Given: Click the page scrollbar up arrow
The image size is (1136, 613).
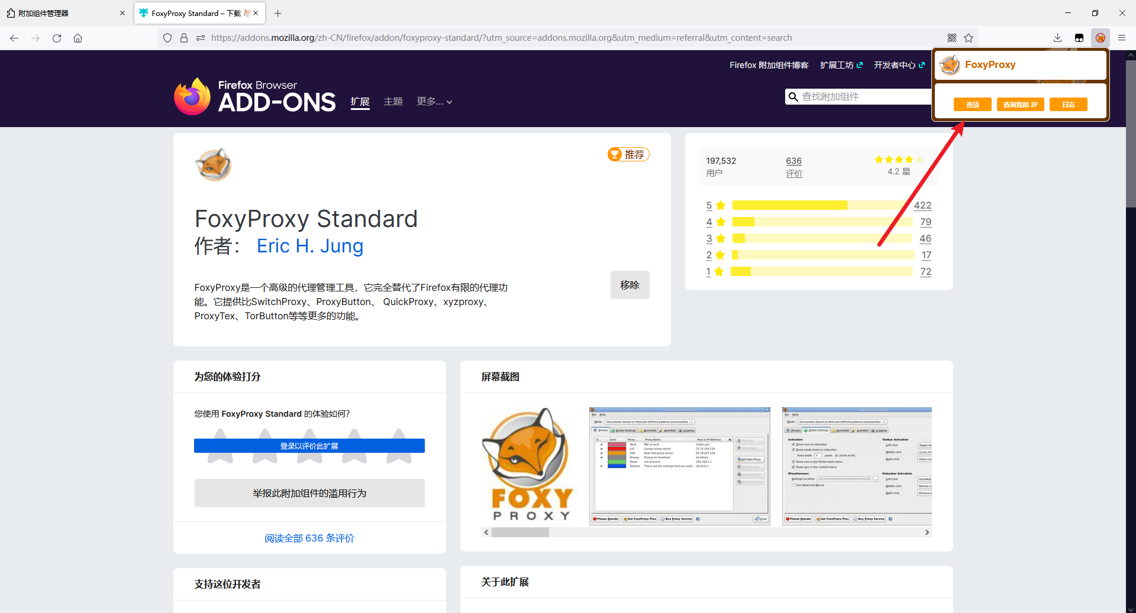Looking at the screenshot, I should pos(1131,55).
